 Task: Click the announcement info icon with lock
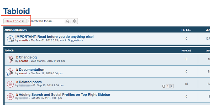pyautogui.click(x=10, y=39)
